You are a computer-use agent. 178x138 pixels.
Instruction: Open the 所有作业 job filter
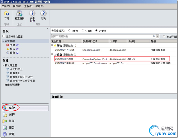[13, 73]
